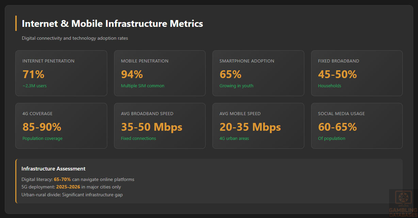Image resolution: width=418 pixels, height=218 pixels.
Task: Select the Internet Penetration metric card
Action: 61,73
